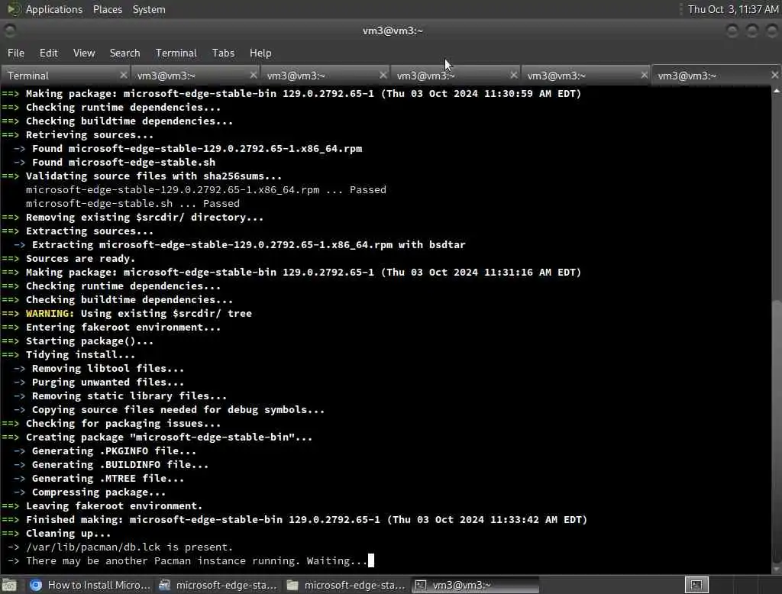782x594 pixels.
Task: Click 'Removing static library files...' line
Action: point(129,396)
